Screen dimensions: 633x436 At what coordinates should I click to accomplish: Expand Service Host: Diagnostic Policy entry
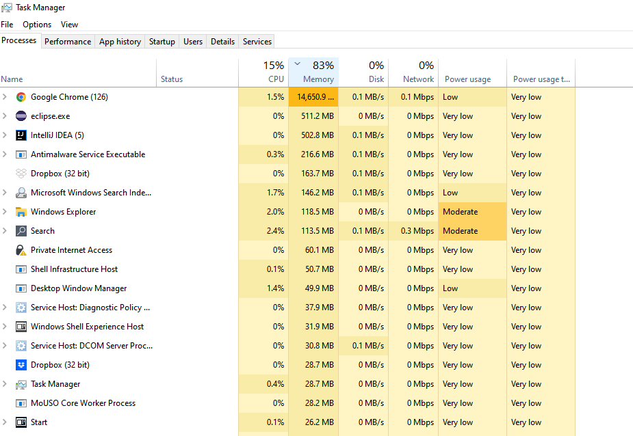click(x=5, y=308)
